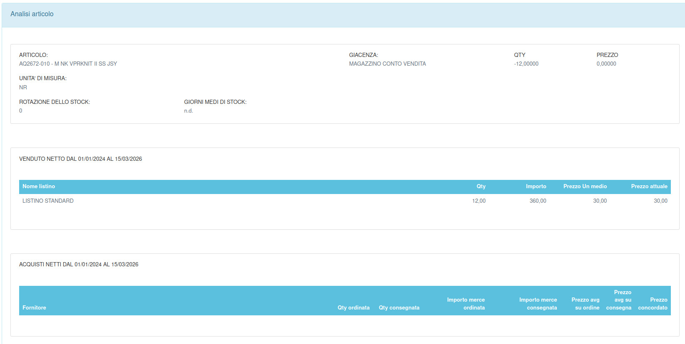The image size is (685, 344).
Task: Click the Prezzo concordato column header
Action: click(x=653, y=304)
